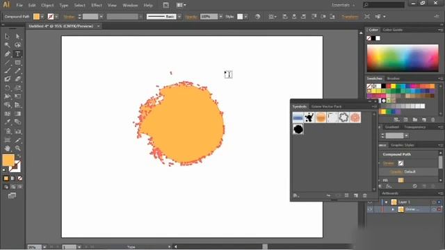The height and width of the screenshot is (250, 445).
Task: Switch to the Color Guide tab
Action: (392, 30)
